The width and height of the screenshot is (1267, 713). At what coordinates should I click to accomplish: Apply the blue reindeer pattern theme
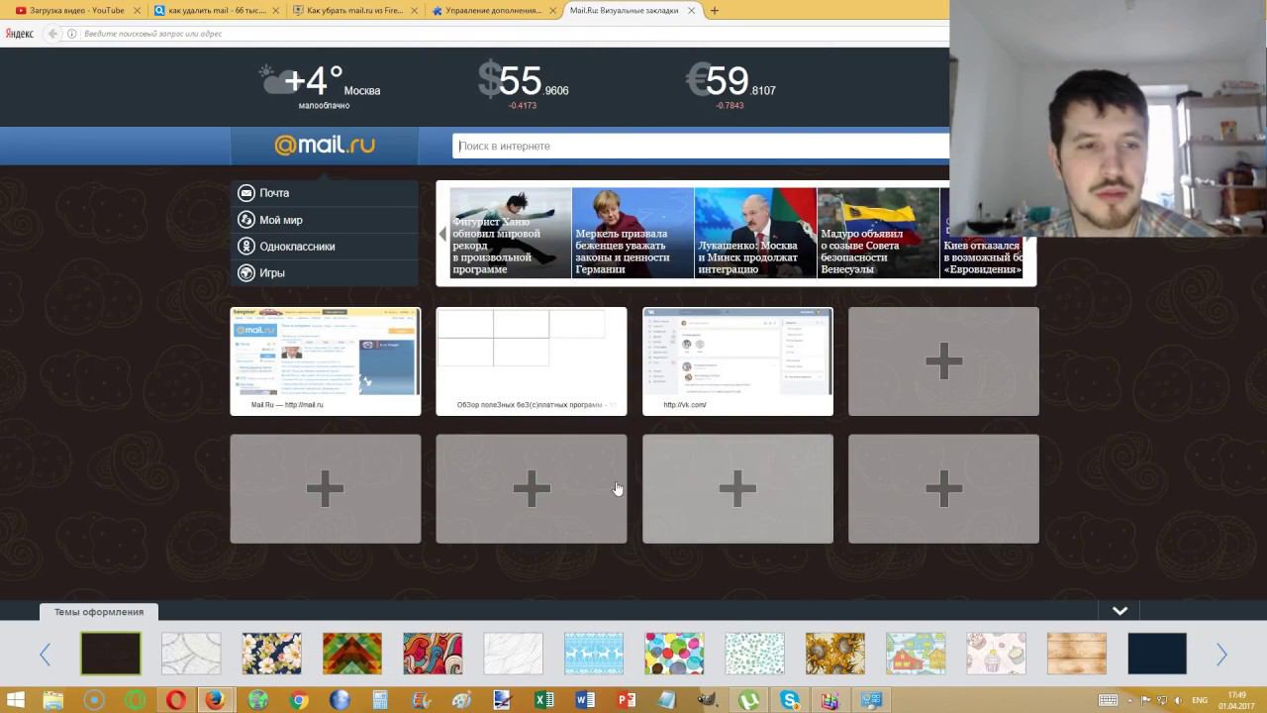click(x=594, y=654)
